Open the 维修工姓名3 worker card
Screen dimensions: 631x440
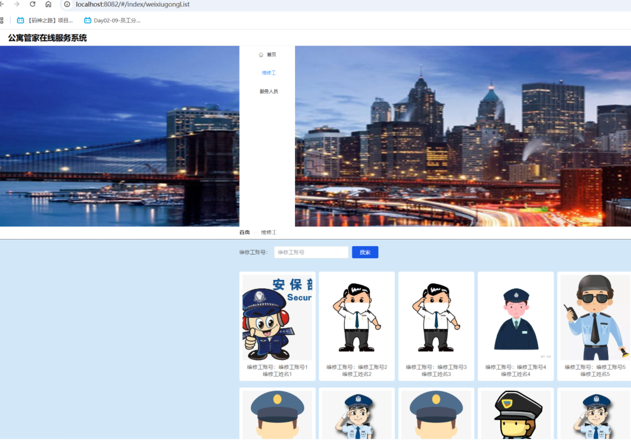[x=436, y=326]
